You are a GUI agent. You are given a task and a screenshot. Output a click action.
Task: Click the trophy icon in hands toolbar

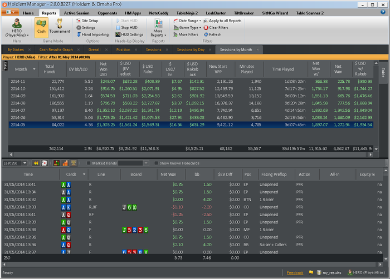74,163
